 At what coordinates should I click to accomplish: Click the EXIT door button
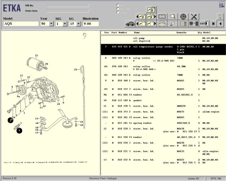coord(204,24)
